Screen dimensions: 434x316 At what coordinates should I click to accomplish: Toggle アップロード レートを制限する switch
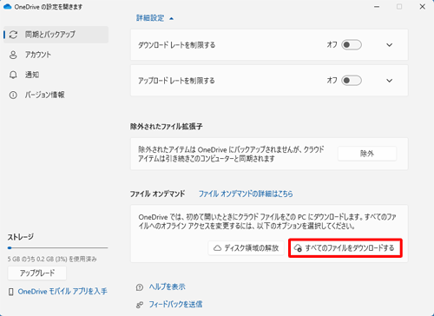click(x=352, y=81)
